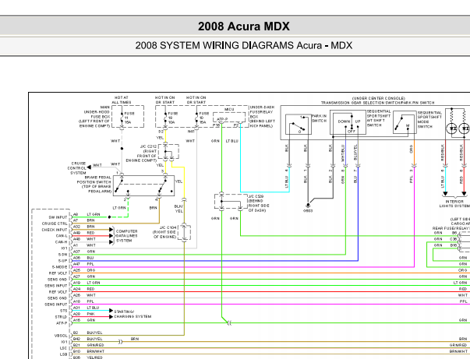Click the 'BRAKE PEDAL POSITION SWITCH' label
470x359 pixels.
94,184
